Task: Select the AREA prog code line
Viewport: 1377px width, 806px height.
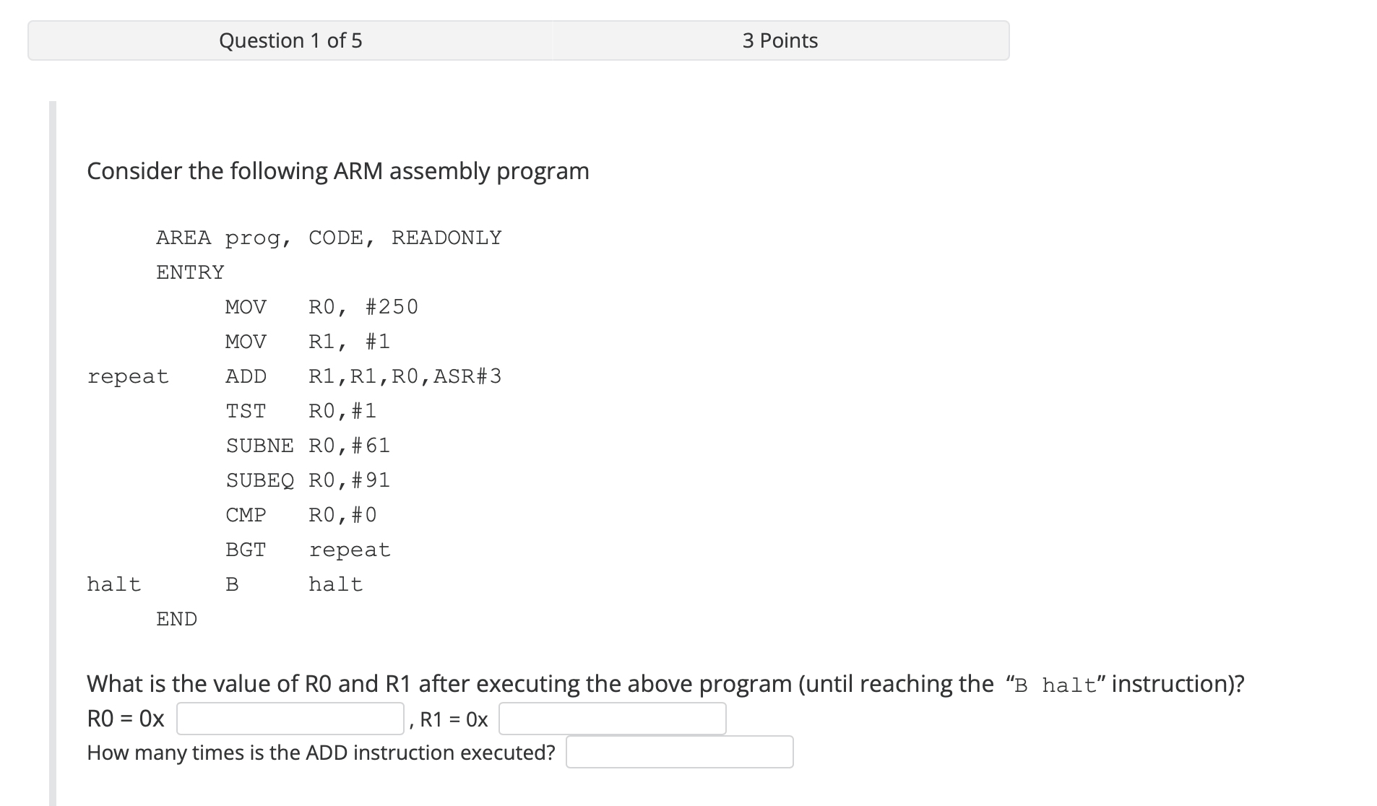Action: pos(329,237)
